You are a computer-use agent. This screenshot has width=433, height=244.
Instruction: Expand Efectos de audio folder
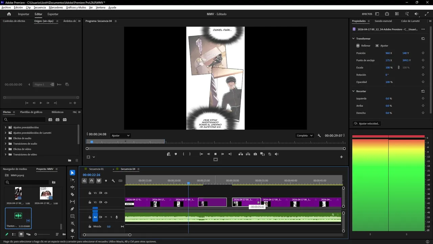(x=5, y=138)
